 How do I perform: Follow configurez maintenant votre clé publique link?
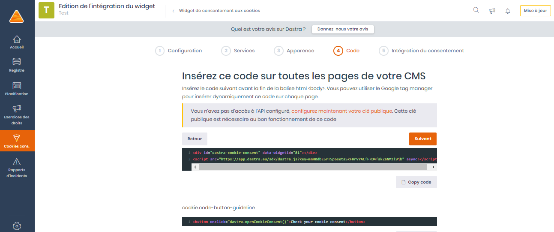341,111
